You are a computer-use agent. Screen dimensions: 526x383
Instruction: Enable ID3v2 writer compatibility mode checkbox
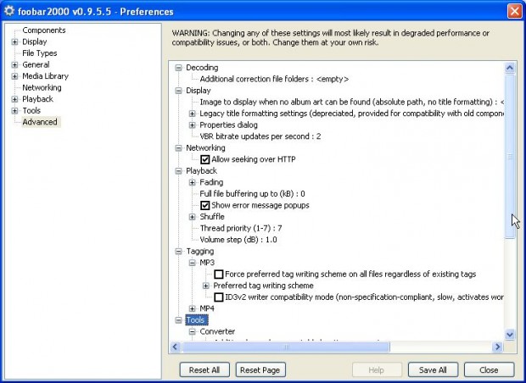(x=219, y=297)
